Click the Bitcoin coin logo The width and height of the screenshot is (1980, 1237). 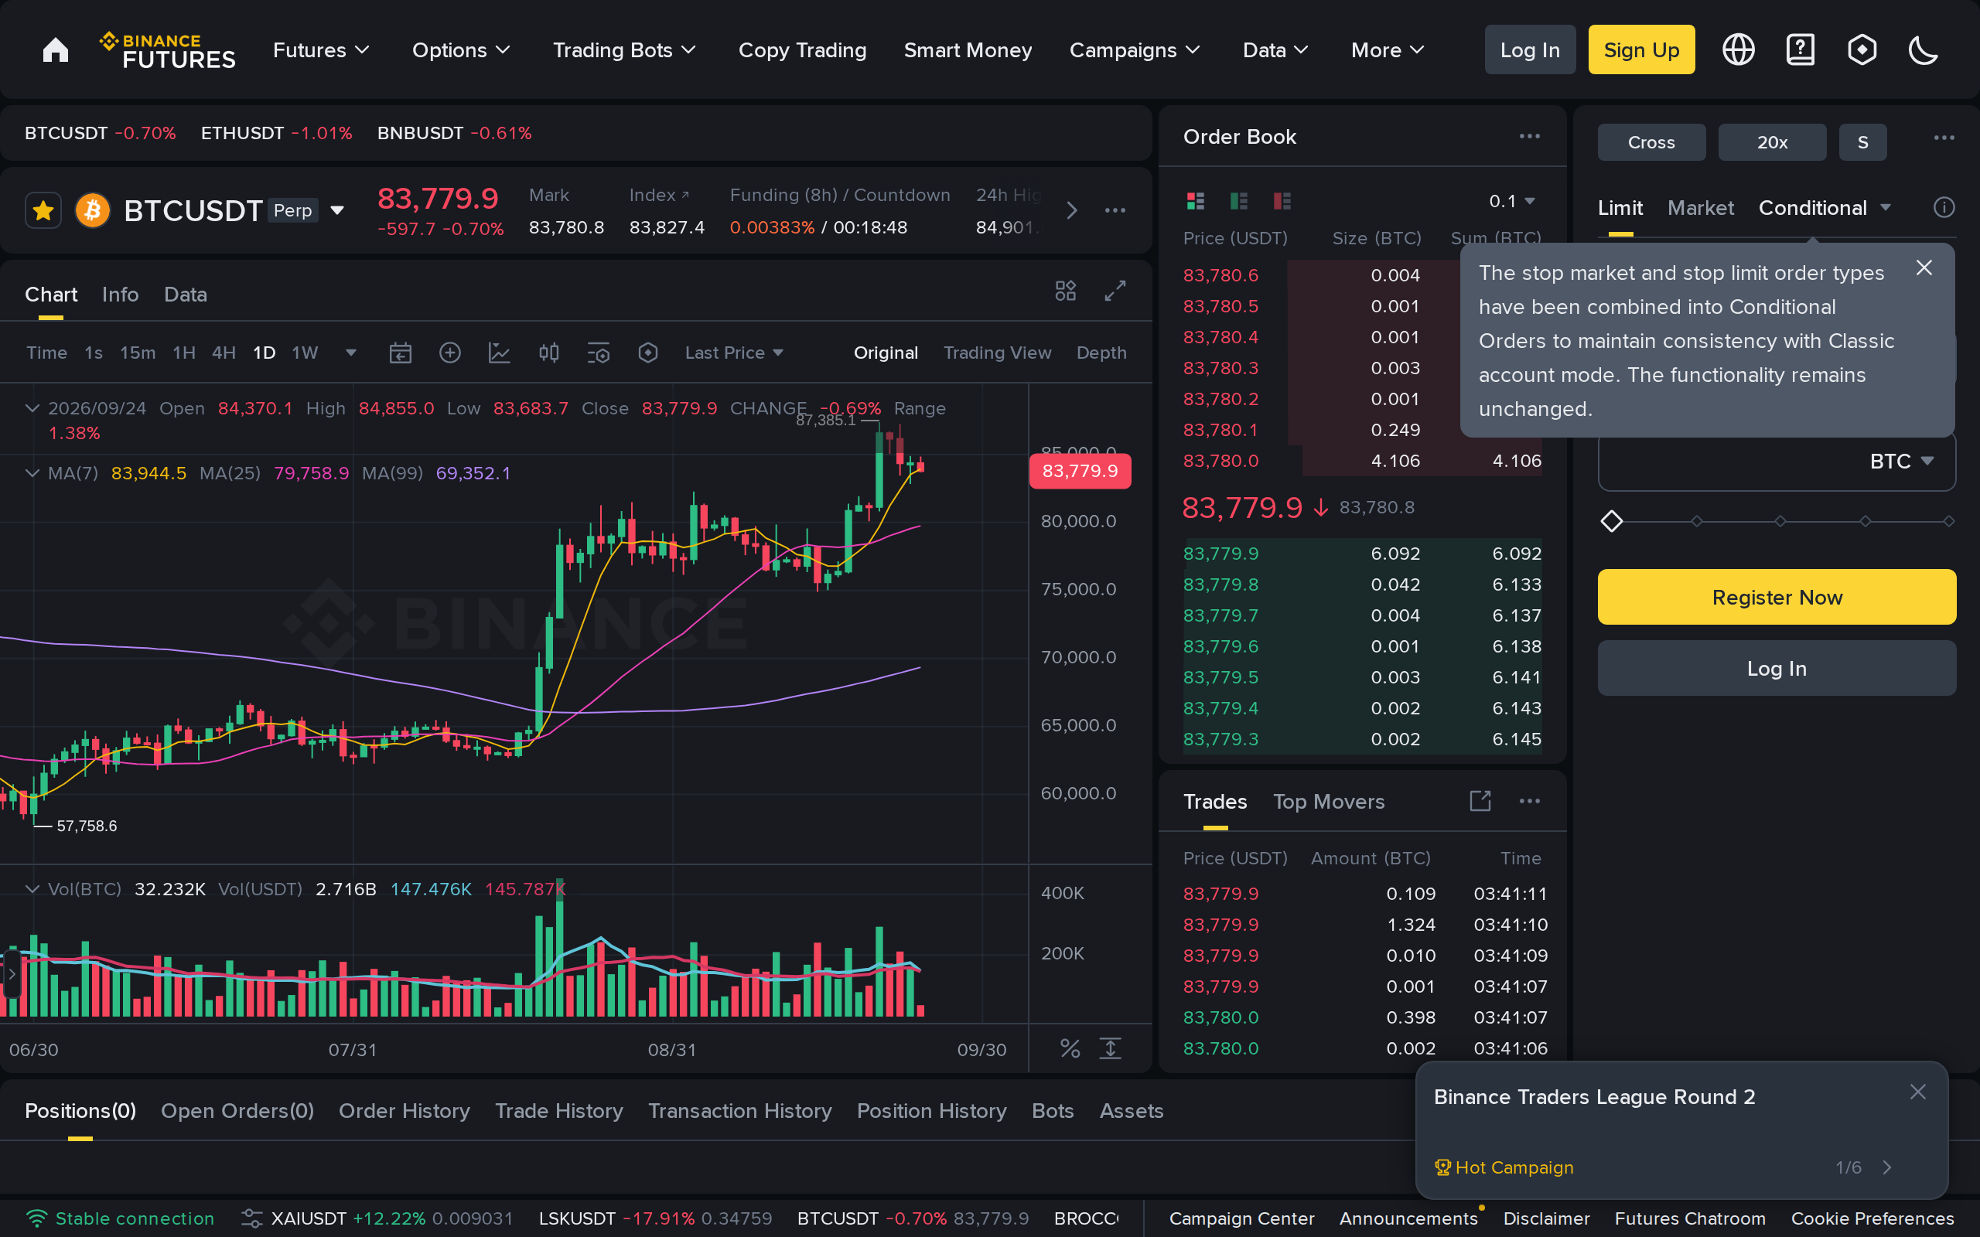93,211
